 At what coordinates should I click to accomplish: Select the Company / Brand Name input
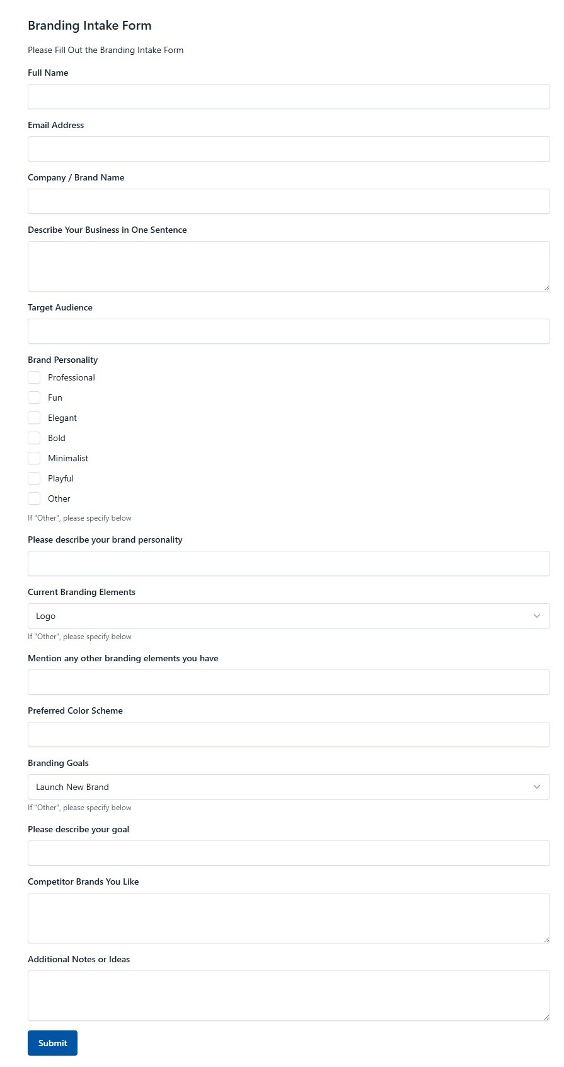(289, 201)
